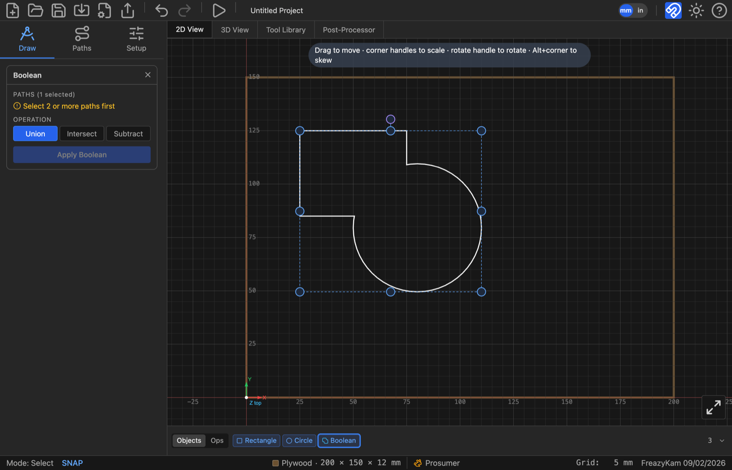Open the file settings gear-document icon

(x=104, y=10)
